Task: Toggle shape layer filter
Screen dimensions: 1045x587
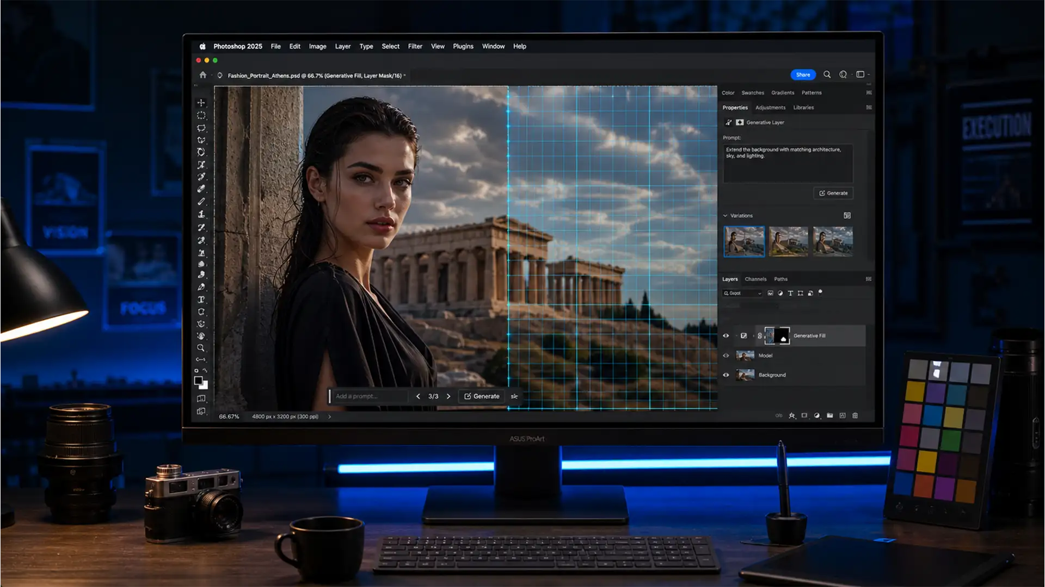Action: (x=800, y=293)
